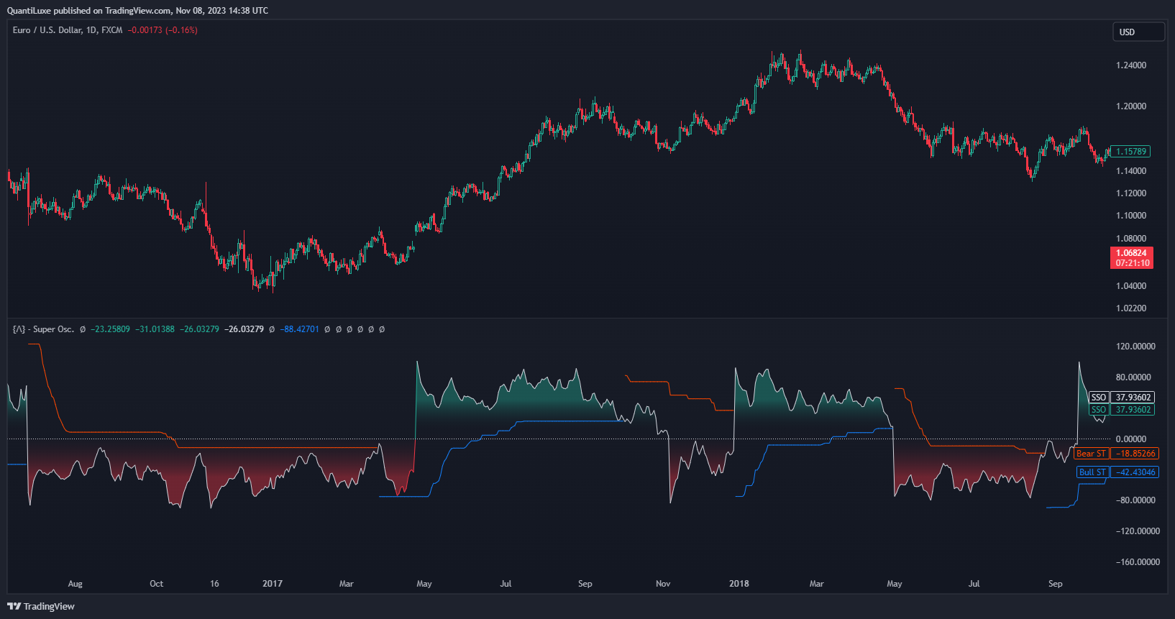Click the −31.01388 indicator legend value

pos(155,329)
